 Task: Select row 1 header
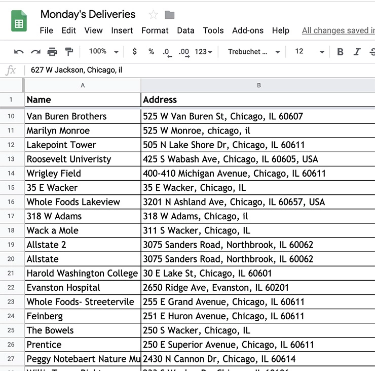(11, 99)
